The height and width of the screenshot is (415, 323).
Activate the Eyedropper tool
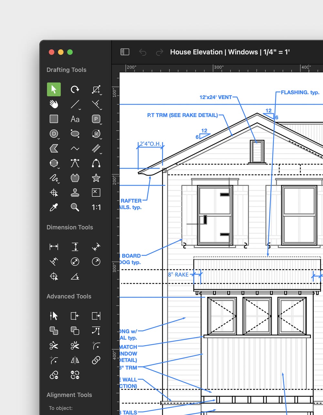(x=54, y=207)
